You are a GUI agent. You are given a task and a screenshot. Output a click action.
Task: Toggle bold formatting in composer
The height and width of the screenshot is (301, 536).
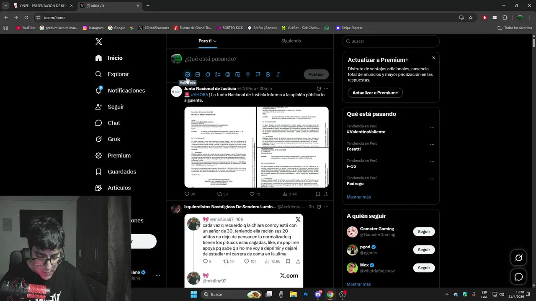(x=268, y=74)
